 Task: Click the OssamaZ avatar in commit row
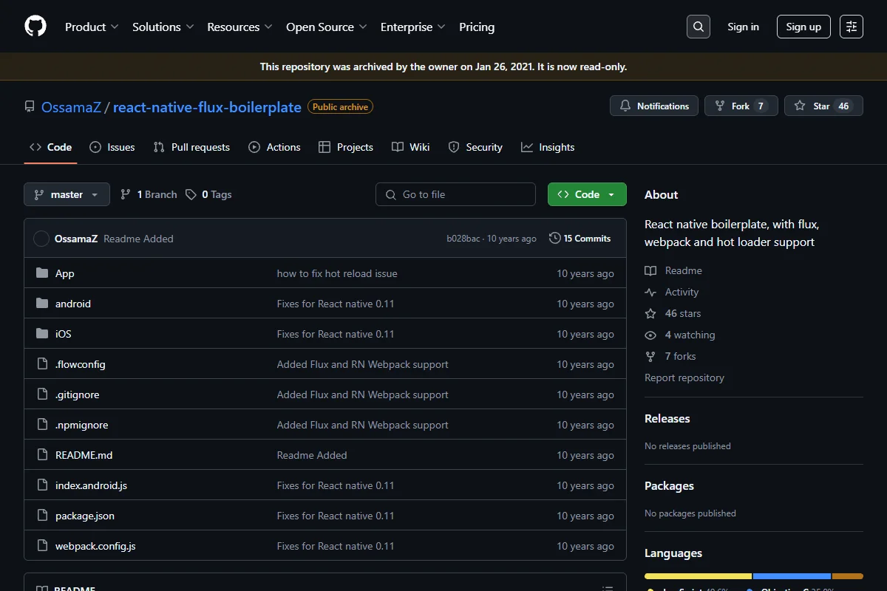tap(41, 239)
